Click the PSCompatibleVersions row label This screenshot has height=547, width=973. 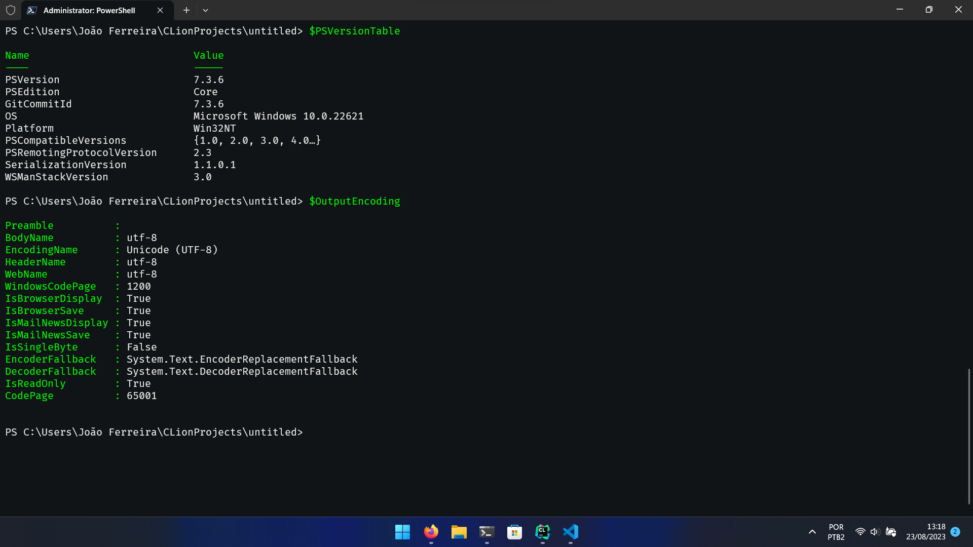(66, 140)
